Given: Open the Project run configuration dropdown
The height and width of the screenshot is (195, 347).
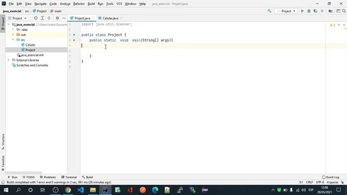Looking at the screenshot, I should point(286,11).
